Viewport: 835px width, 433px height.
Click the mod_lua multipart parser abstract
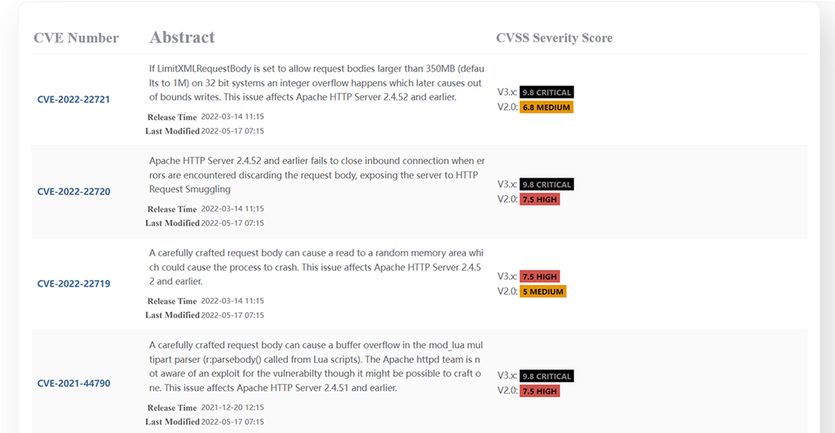(316, 366)
